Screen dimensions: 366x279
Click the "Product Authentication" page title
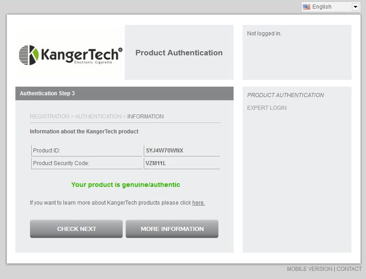point(179,53)
